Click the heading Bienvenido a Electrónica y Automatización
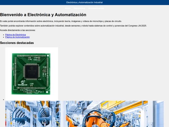The width and height of the screenshot is (169, 127). click(x=43, y=15)
